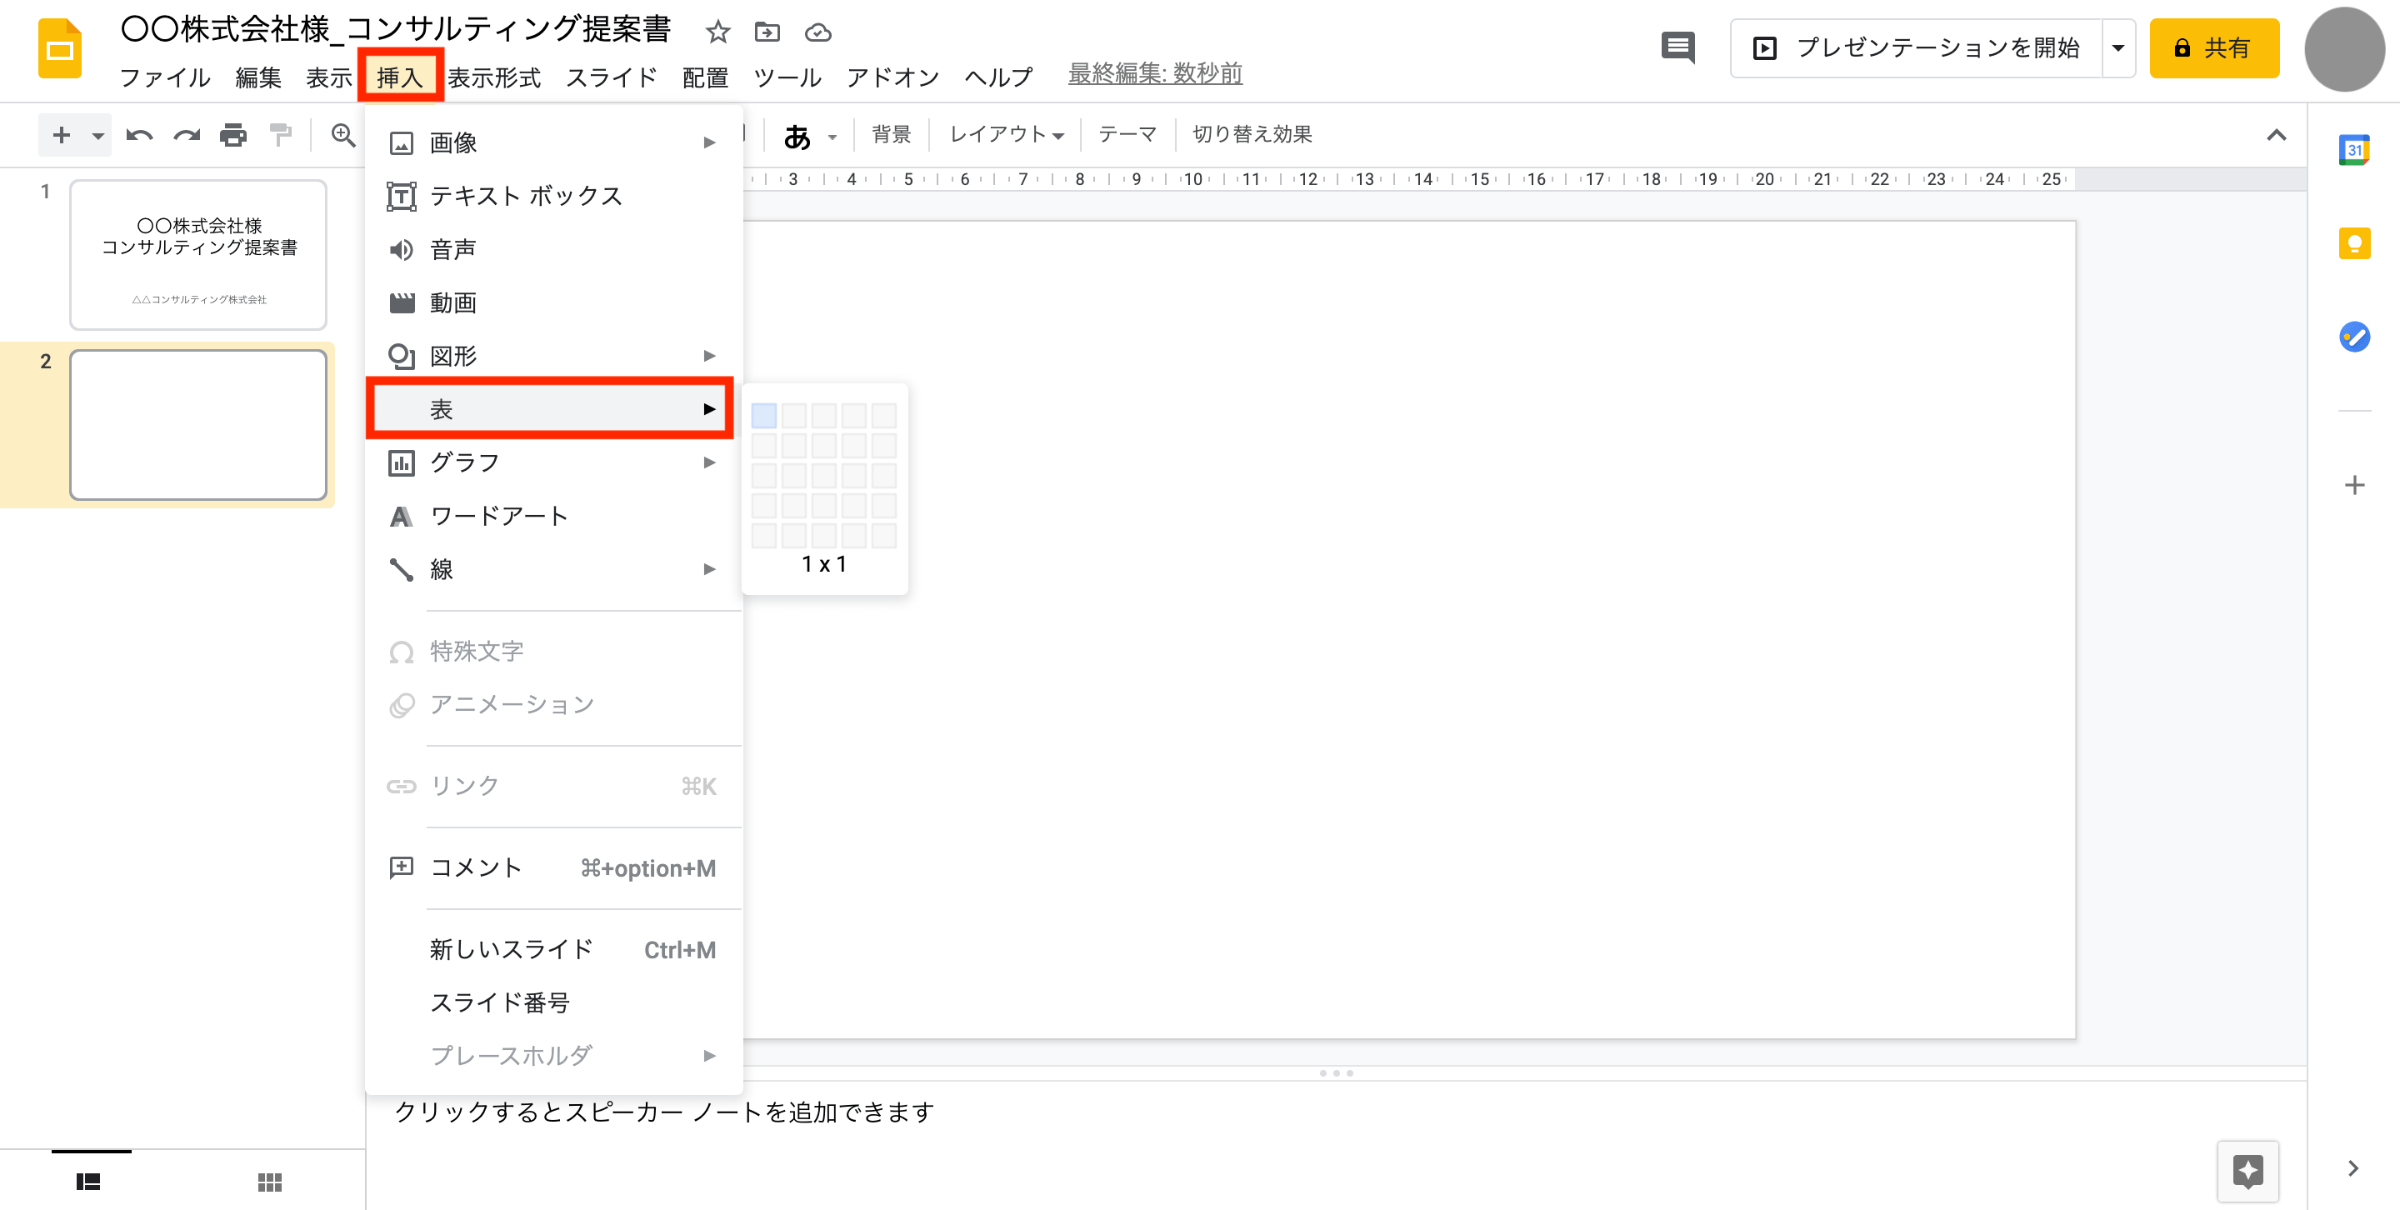Click the 背景 button
Viewport: 2400px width, 1210px height.
click(891, 134)
